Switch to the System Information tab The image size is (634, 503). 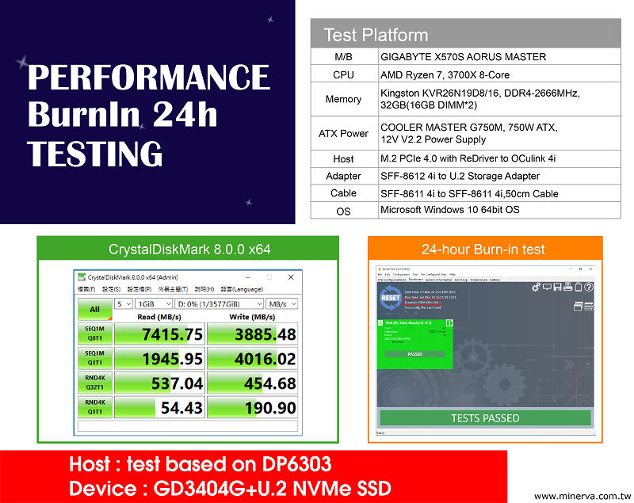439,280
